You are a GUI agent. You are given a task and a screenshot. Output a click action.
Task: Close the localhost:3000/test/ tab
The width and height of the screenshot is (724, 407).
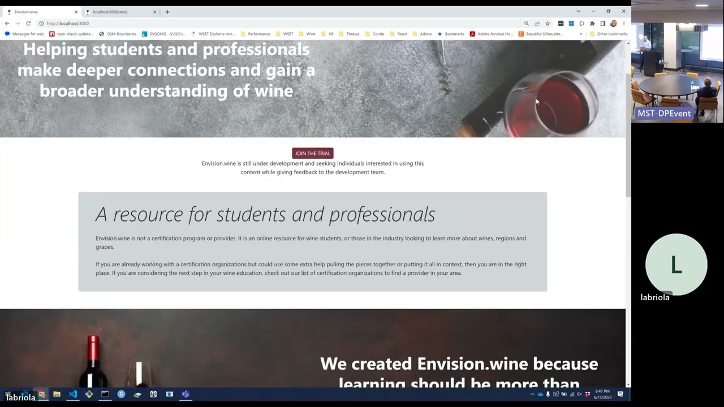click(154, 12)
